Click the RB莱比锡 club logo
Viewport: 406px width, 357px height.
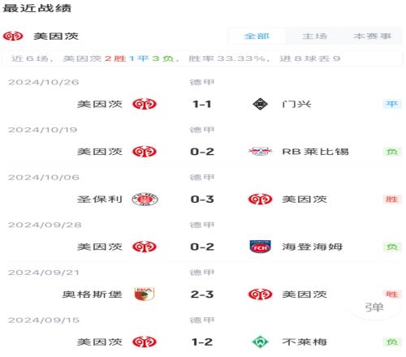[260, 152]
